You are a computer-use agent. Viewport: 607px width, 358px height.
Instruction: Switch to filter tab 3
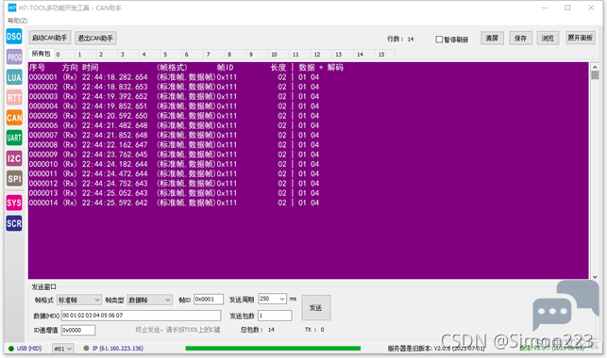coord(123,55)
